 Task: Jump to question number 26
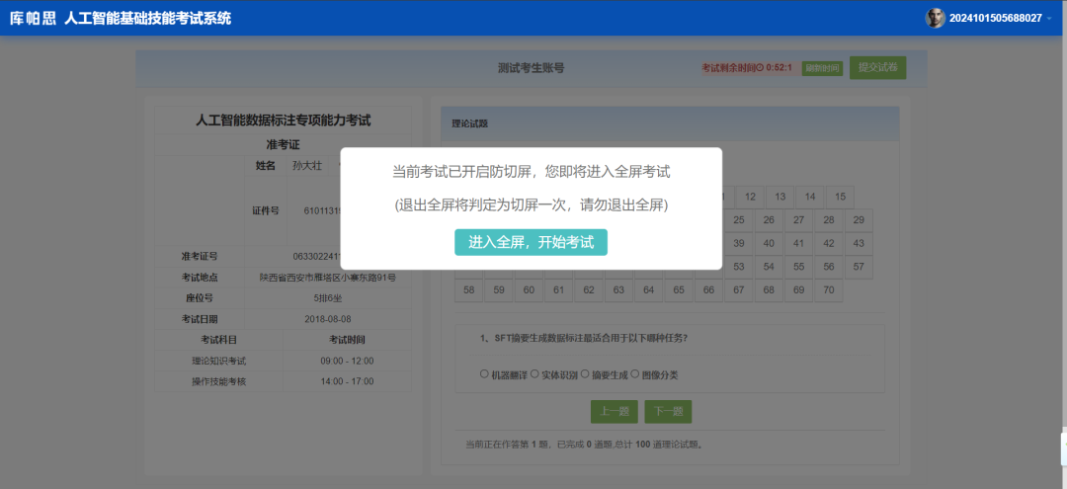pyautogui.click(x=769, y=220)
